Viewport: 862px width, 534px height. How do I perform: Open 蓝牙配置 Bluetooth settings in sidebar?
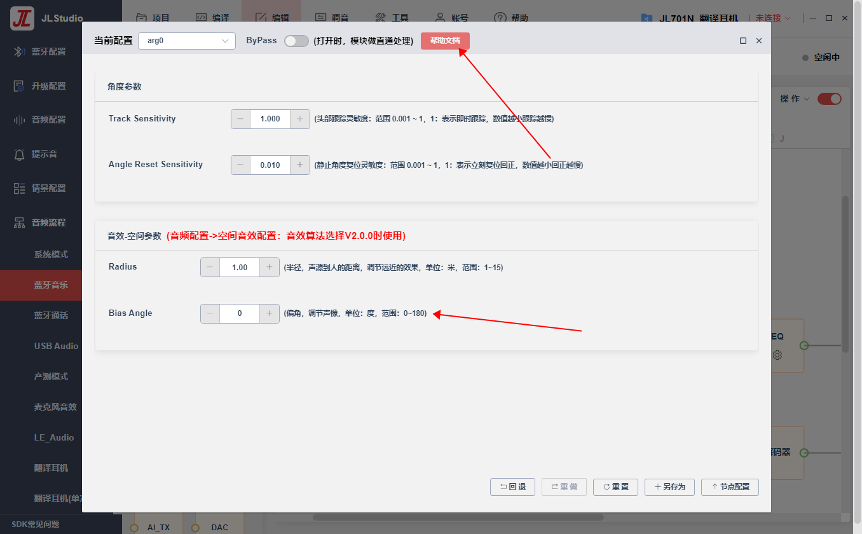tap(41, 51)
